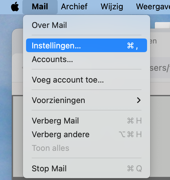
Task: Open the Wijzig menu
Action: [x=112, y=7]
